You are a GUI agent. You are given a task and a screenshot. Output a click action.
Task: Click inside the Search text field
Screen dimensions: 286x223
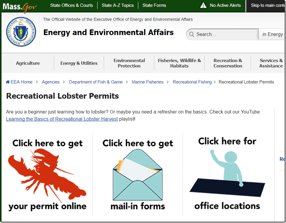click(225, 34)
